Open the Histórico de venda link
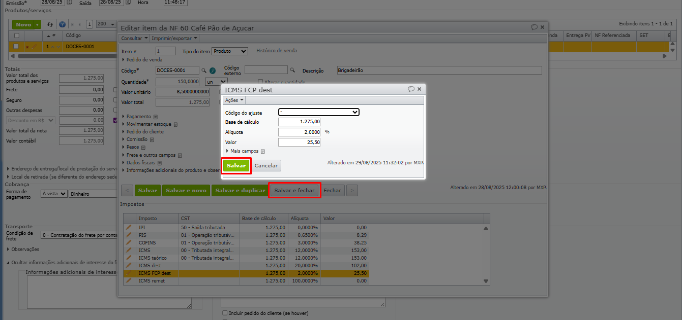This screenshot has height=320, width=682. (x=277, y=51)
